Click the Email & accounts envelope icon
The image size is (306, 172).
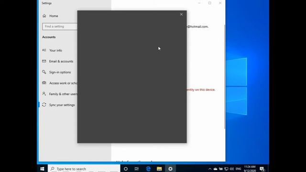pyautogui.click(x=44, y=61)
